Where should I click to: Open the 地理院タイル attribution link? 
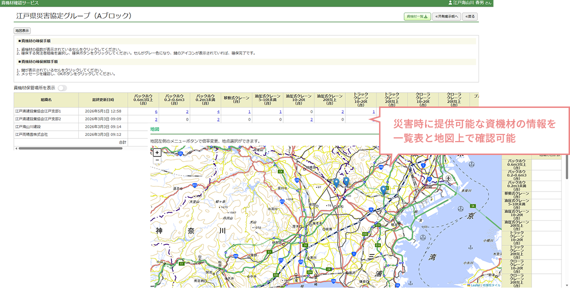click(492, 285)
